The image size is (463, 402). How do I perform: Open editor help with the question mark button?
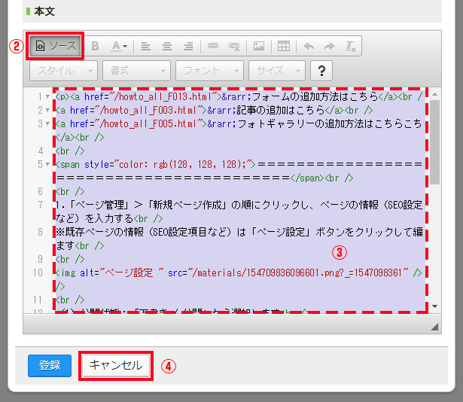point(321,71)
